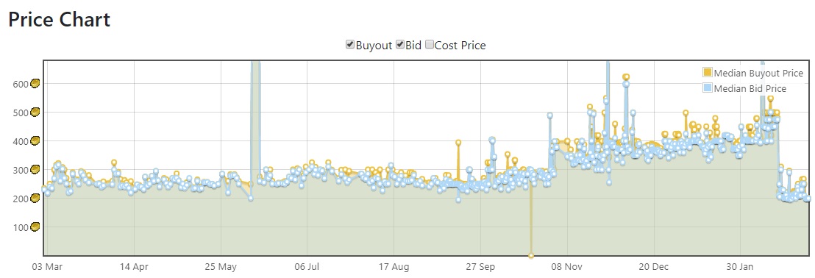This screenshot has height=278, width=815.
Task: Select the zero-value data point near the bottom axis
Action: (530, 256)
